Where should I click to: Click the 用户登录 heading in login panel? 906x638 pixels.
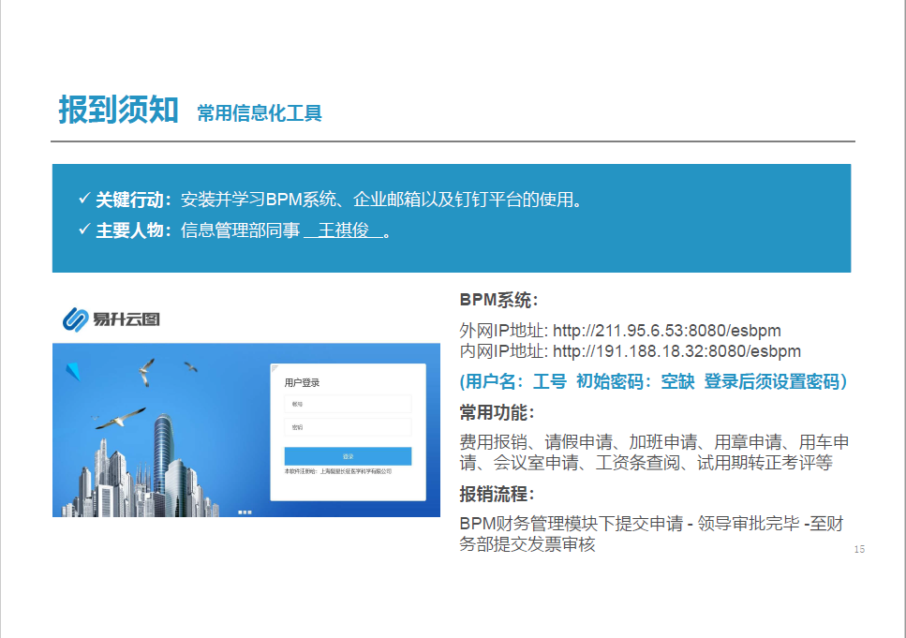click(x=303, y=382)
